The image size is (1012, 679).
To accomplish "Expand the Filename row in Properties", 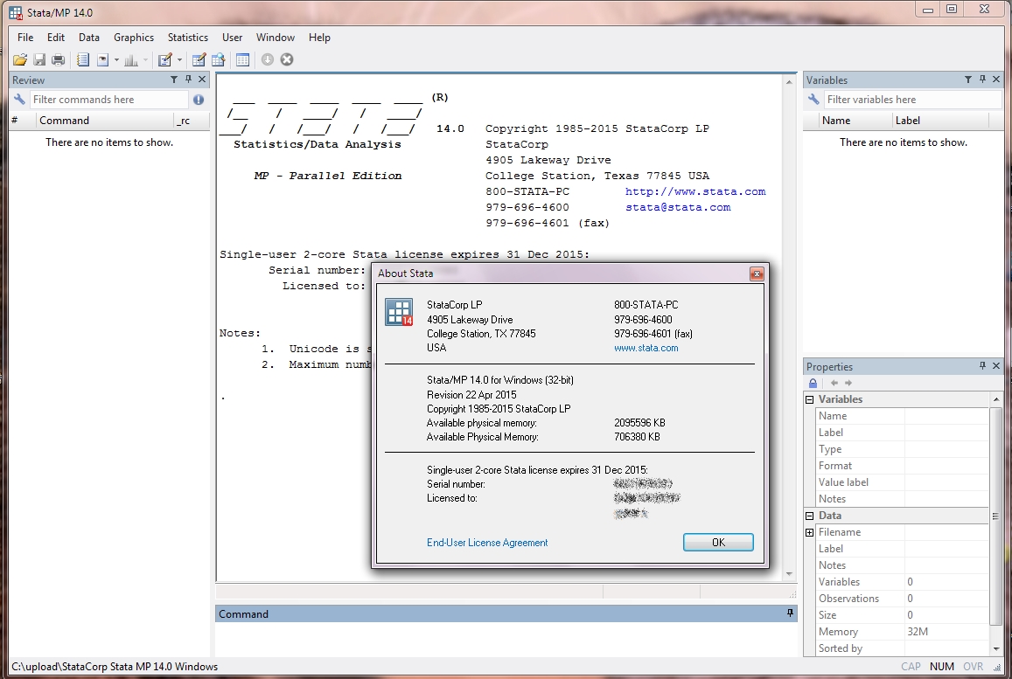I will [x=809, y=532].
